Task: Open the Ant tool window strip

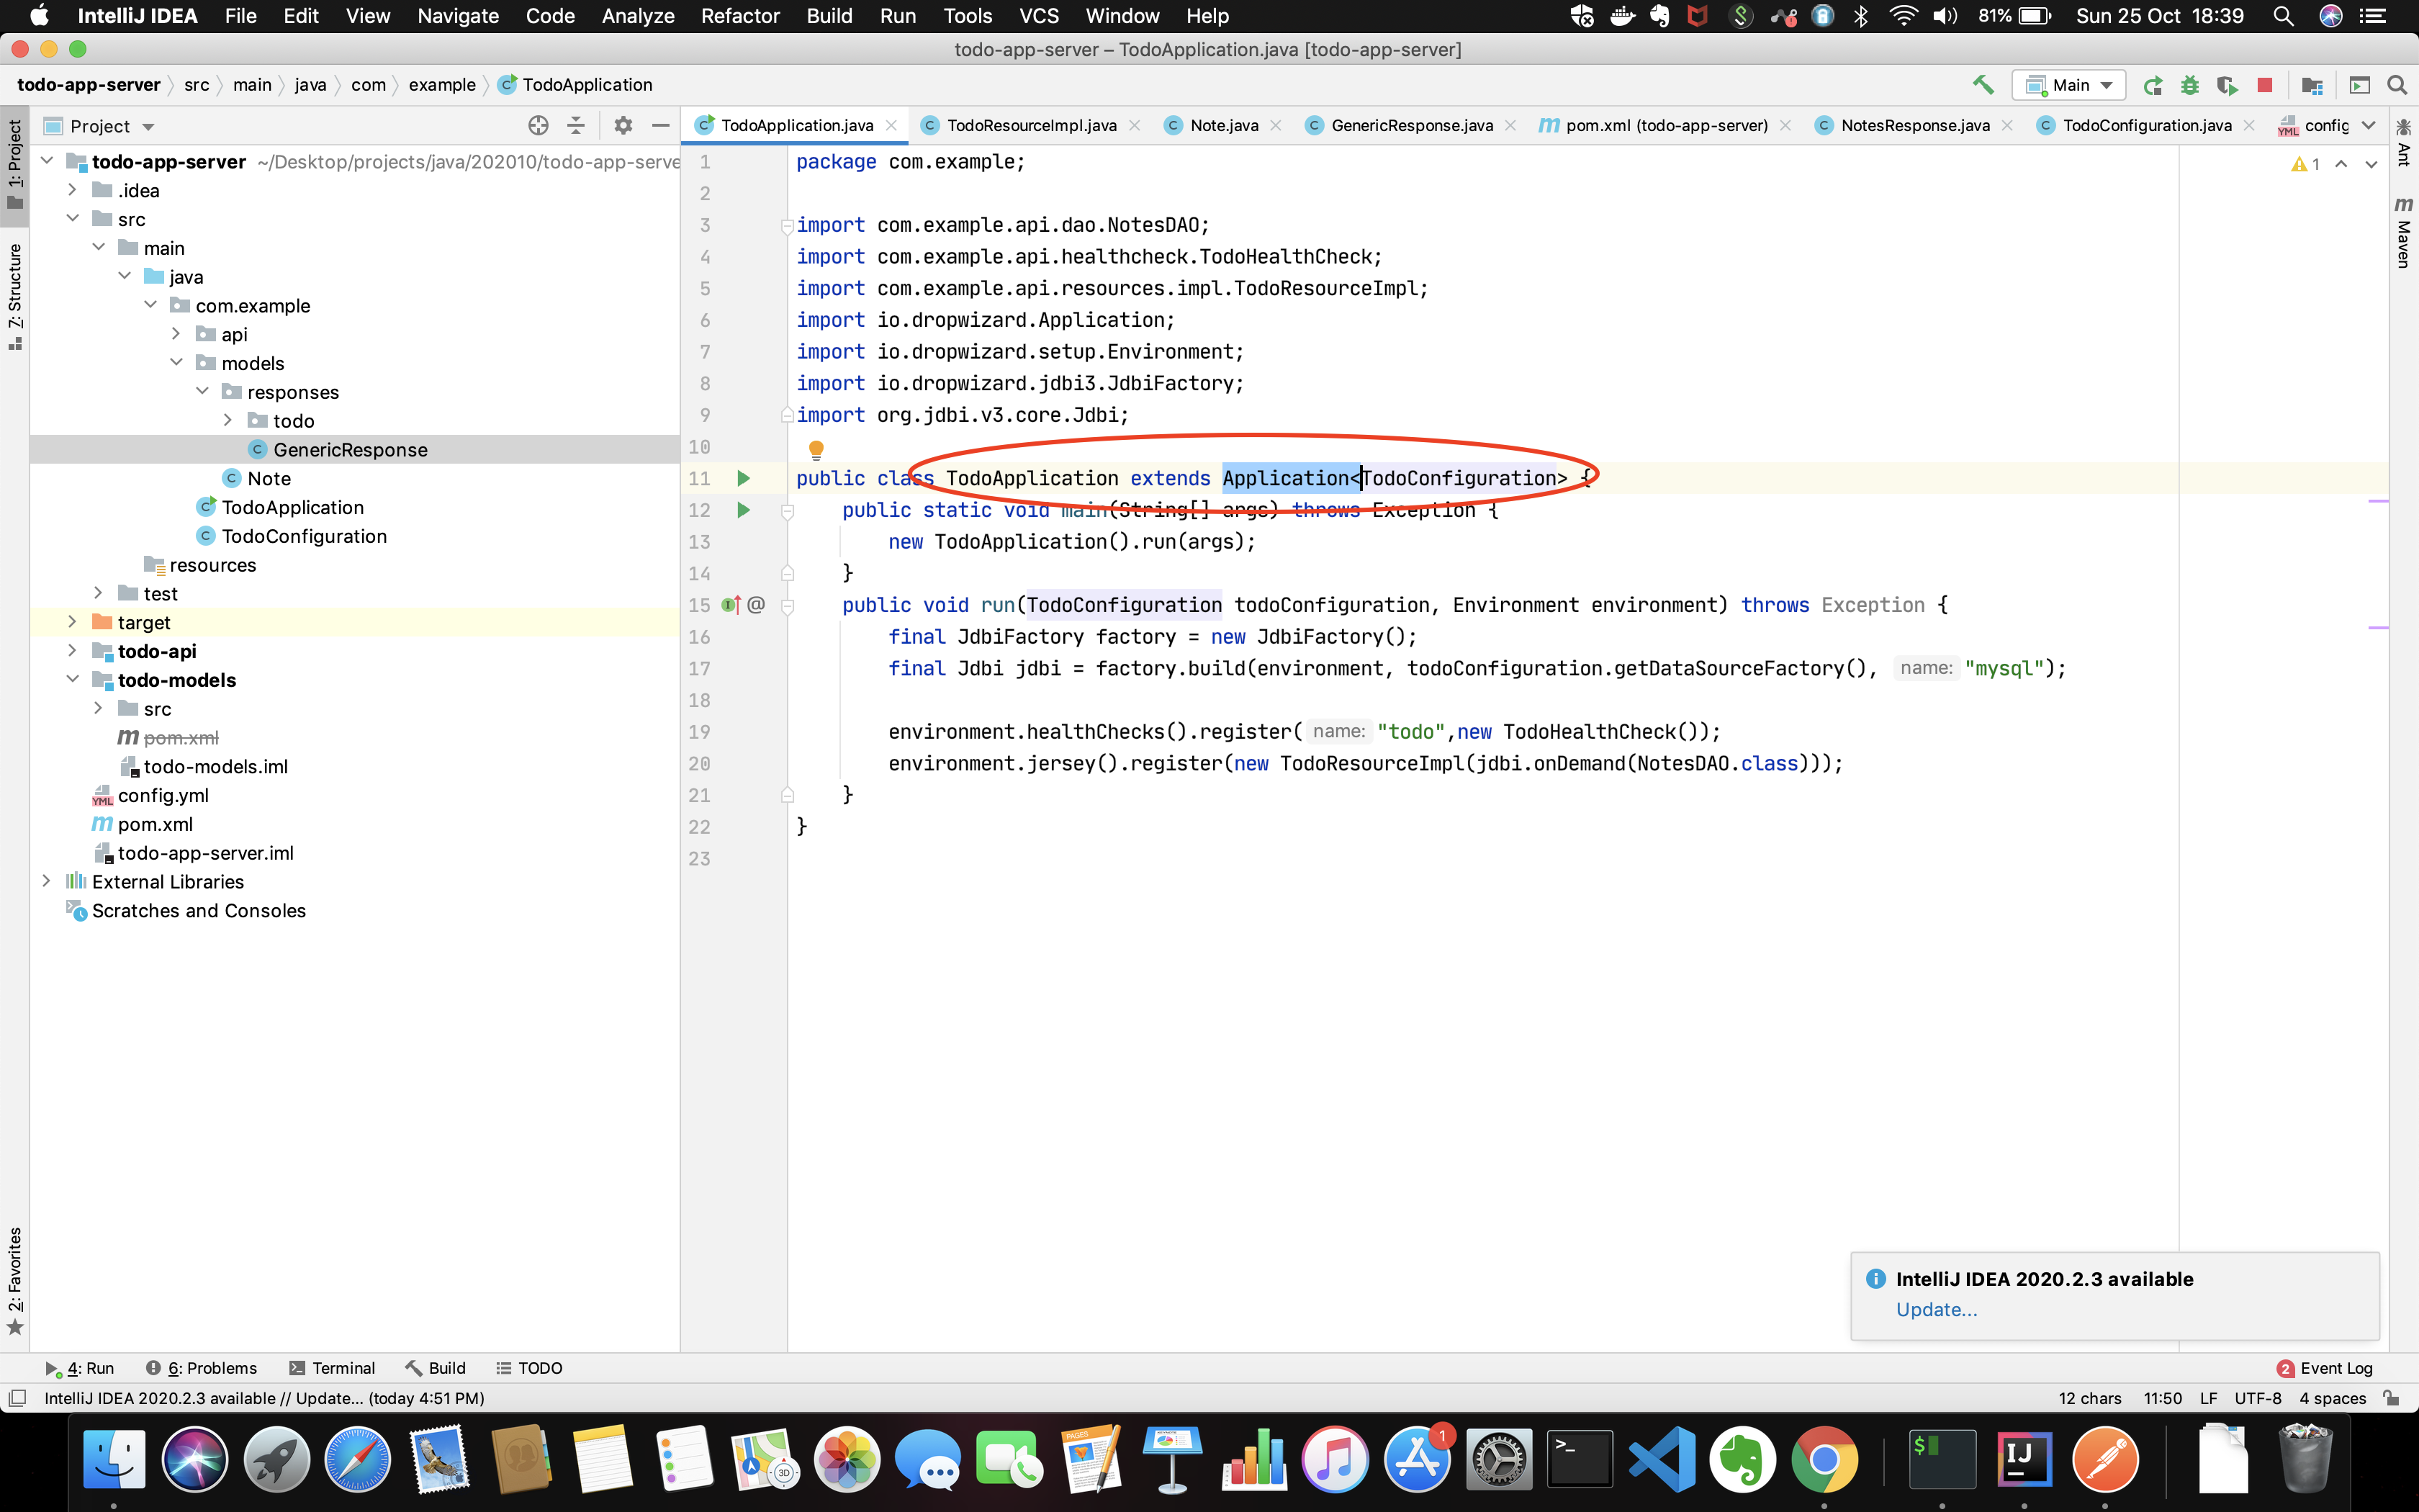Action: (x=2403, y=143)
